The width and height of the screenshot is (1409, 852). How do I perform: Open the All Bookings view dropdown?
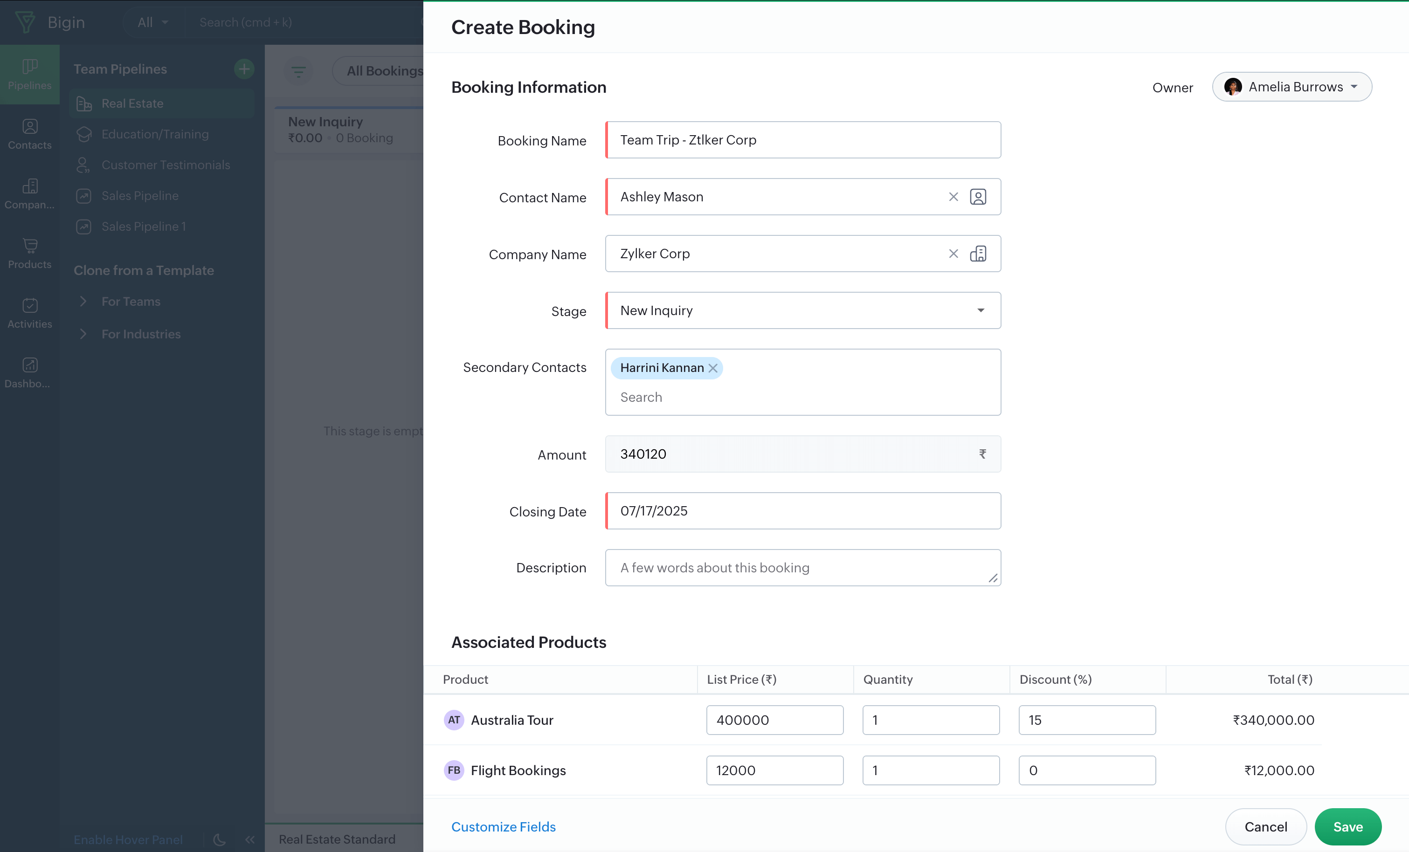pos(379,71)
